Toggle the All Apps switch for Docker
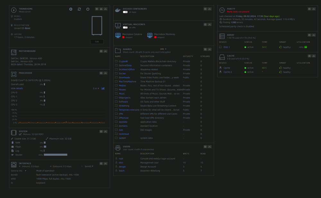This screenshot has width=321, height=198. tap(125, 12)
